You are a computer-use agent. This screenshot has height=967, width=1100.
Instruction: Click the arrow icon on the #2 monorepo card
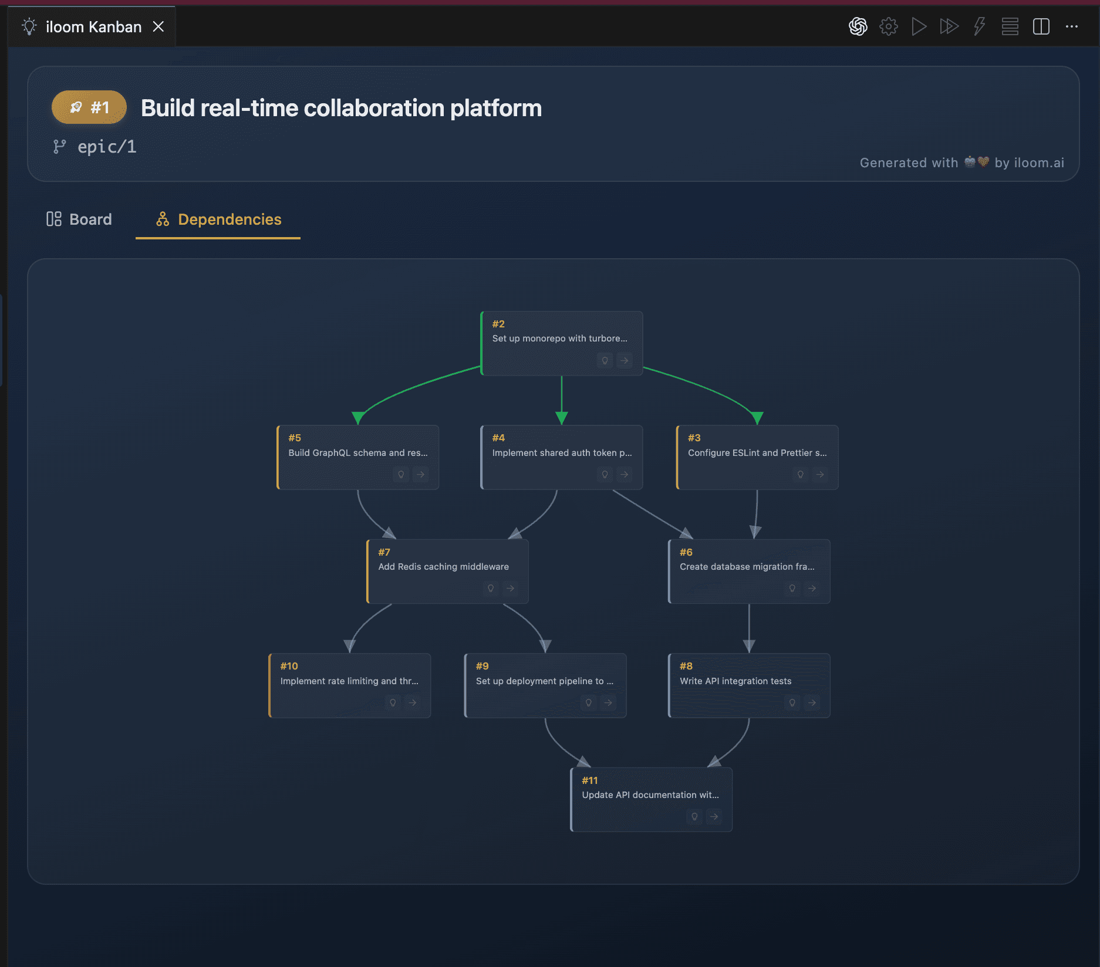pyautogui.click(x=624, y=360)
